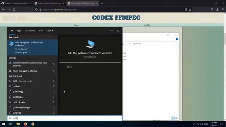Viewport: 226px width, 127px height.
Task: Switch to the GitHub Releases browser tab
Action: point(16,3)
